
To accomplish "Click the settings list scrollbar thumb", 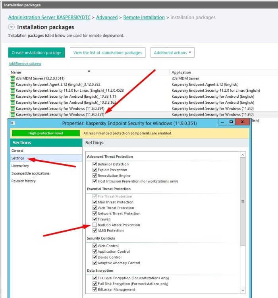I will (x=243, y=201).
